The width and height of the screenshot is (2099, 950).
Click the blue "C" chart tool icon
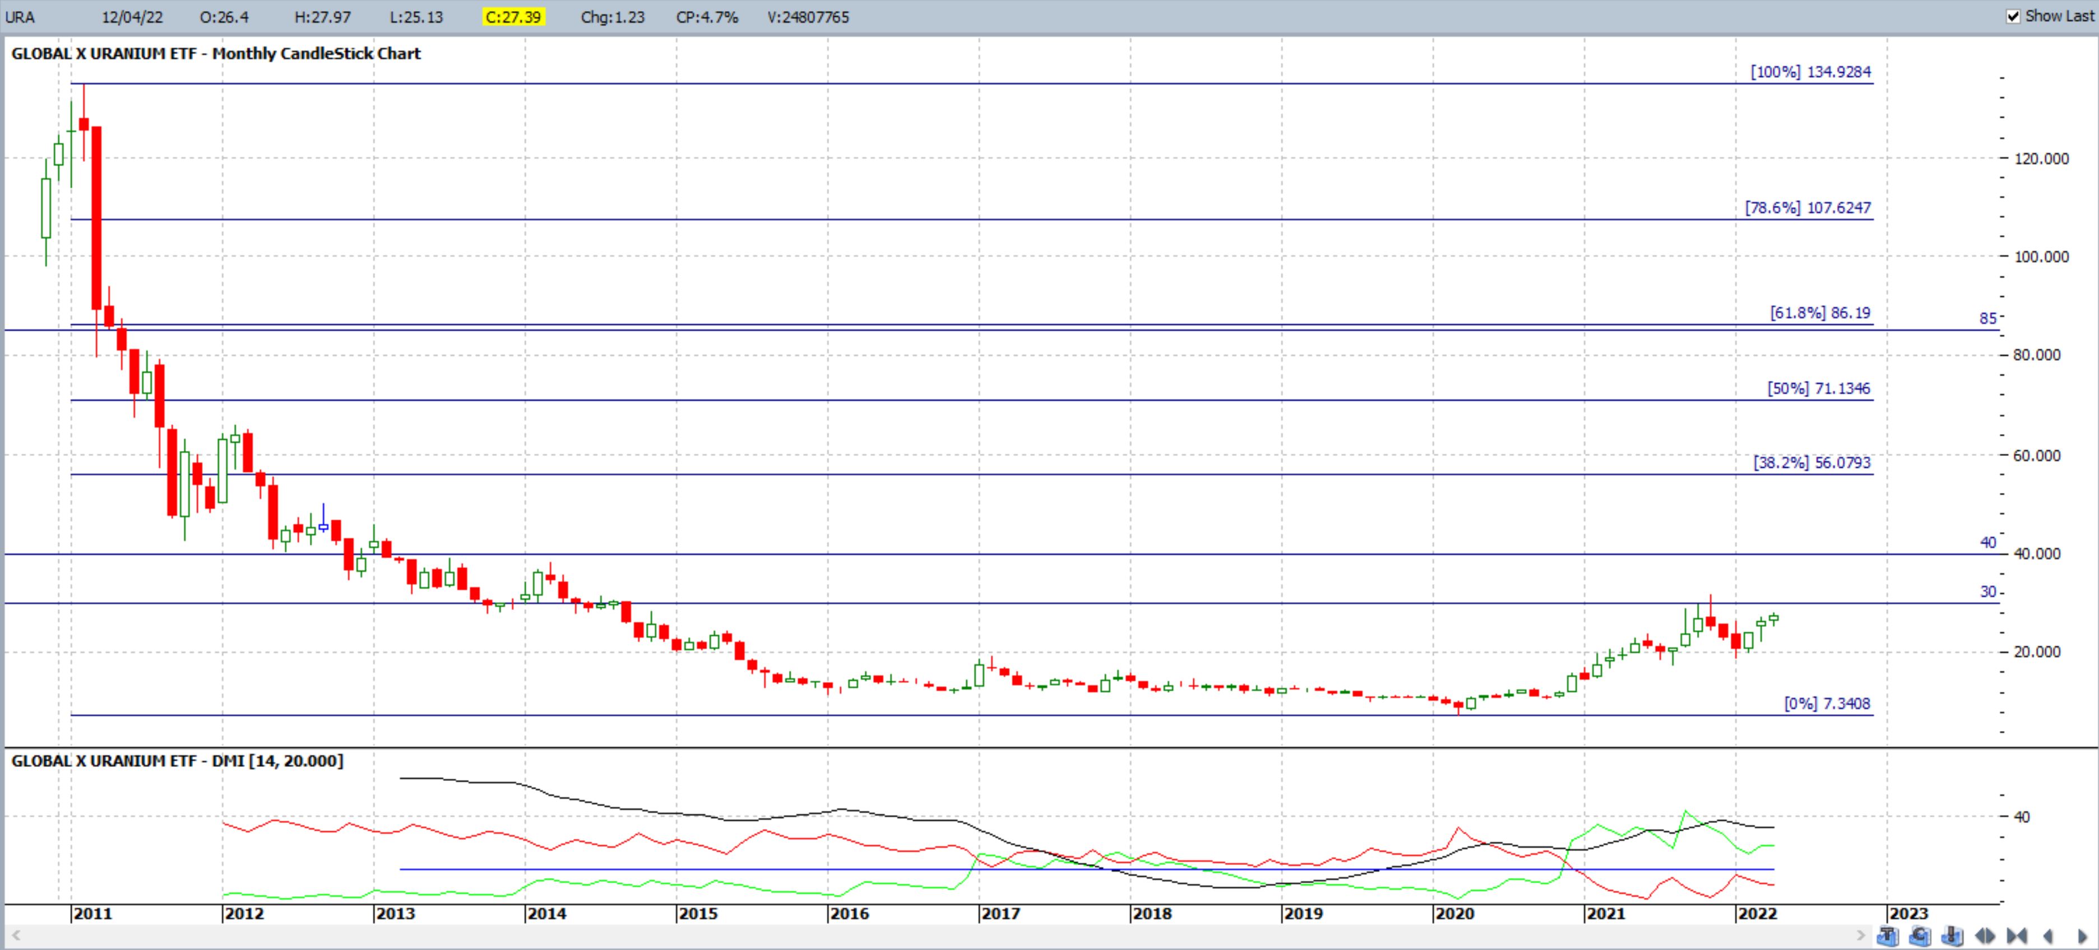[1921, 936]
